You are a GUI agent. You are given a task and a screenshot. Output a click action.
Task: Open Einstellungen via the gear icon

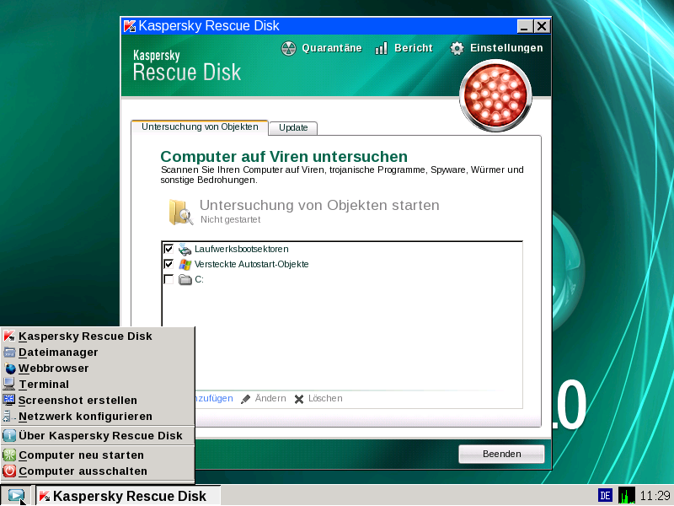point(457,48)
